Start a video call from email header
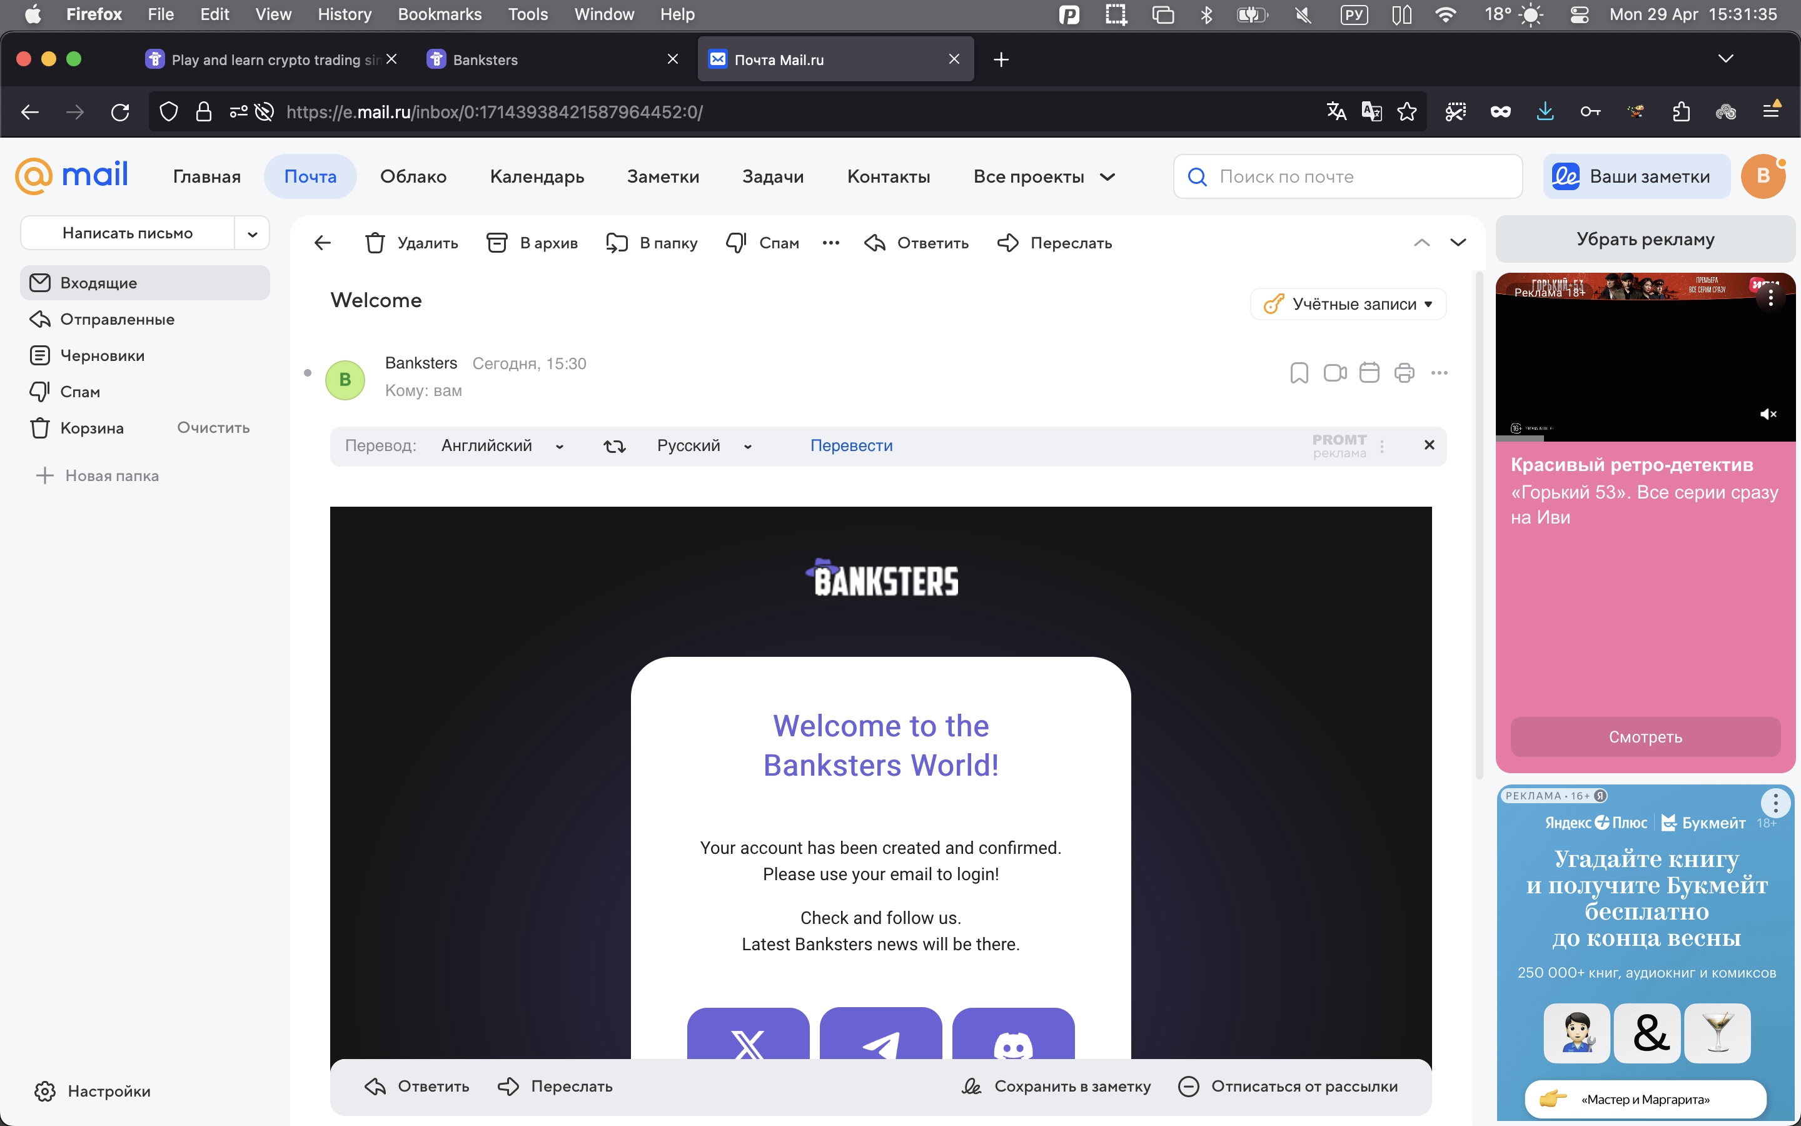1801x1126 pixels. [x=1335, y=372]
